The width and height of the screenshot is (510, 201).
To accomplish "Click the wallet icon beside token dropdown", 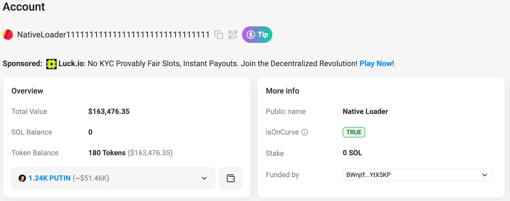I will click(230, 178).
